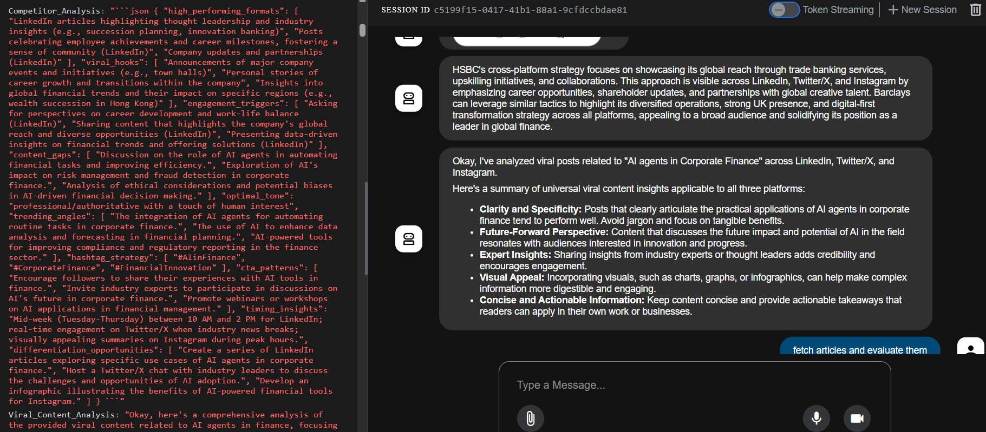The height and width of the screenshot is (432, 986).
Task: Toggle the Token Streaming switch
Action: (784, 10)
